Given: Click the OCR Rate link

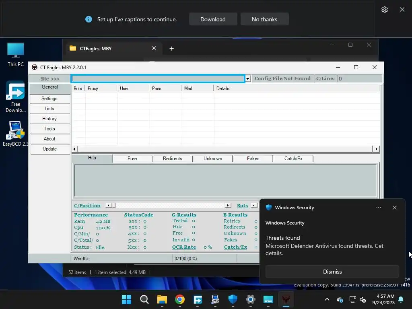Looking at the screenshot, I should (x=184, y=247).
